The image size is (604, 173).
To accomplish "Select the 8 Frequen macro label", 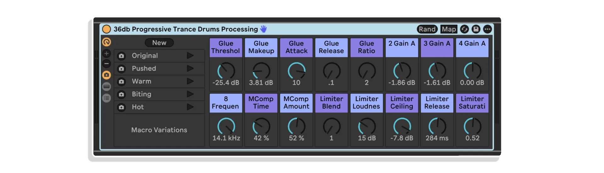I will point(226,103).
